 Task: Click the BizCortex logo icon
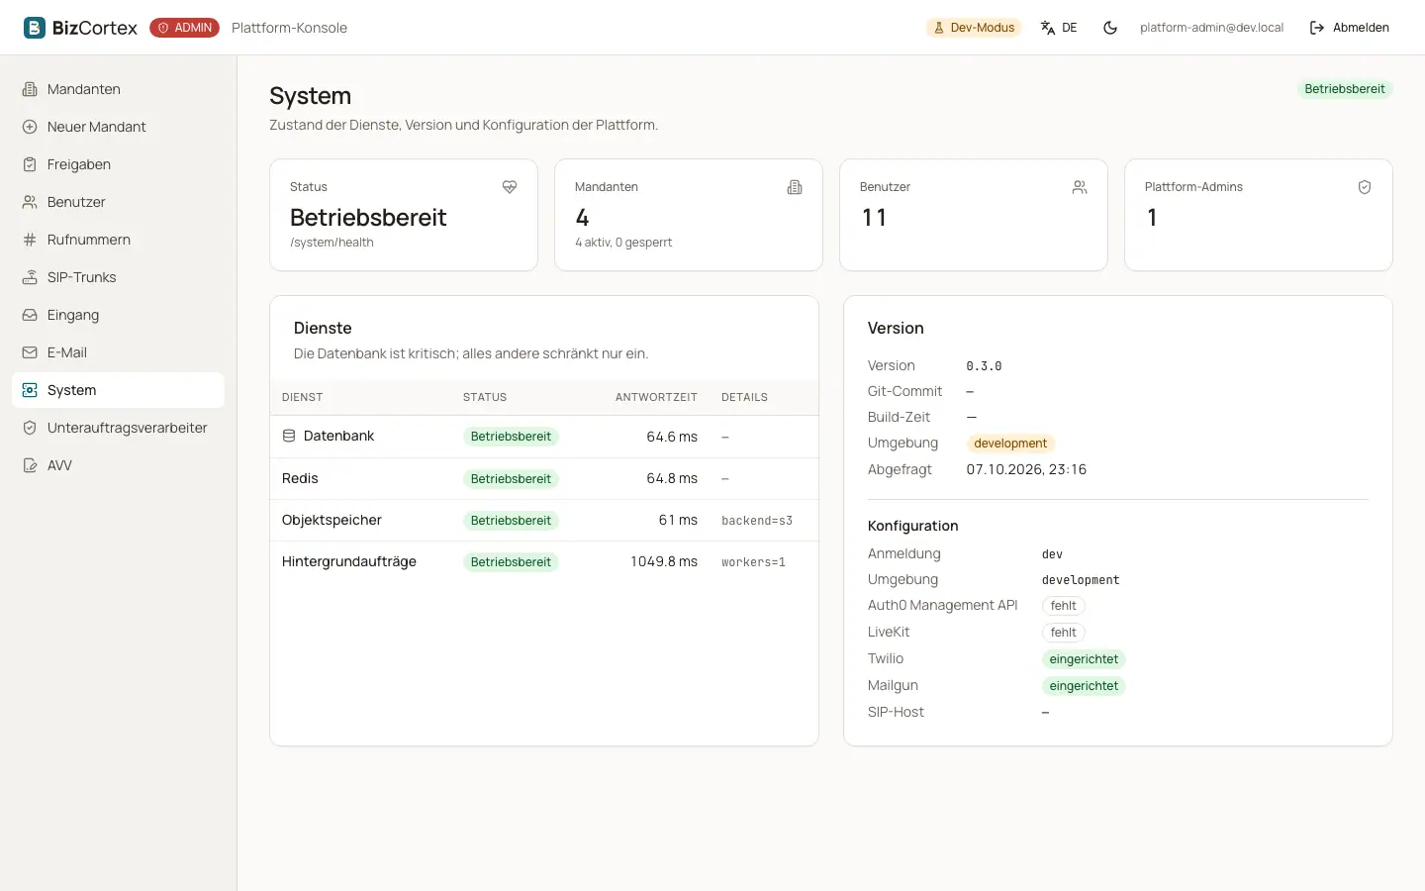point(35,28)
